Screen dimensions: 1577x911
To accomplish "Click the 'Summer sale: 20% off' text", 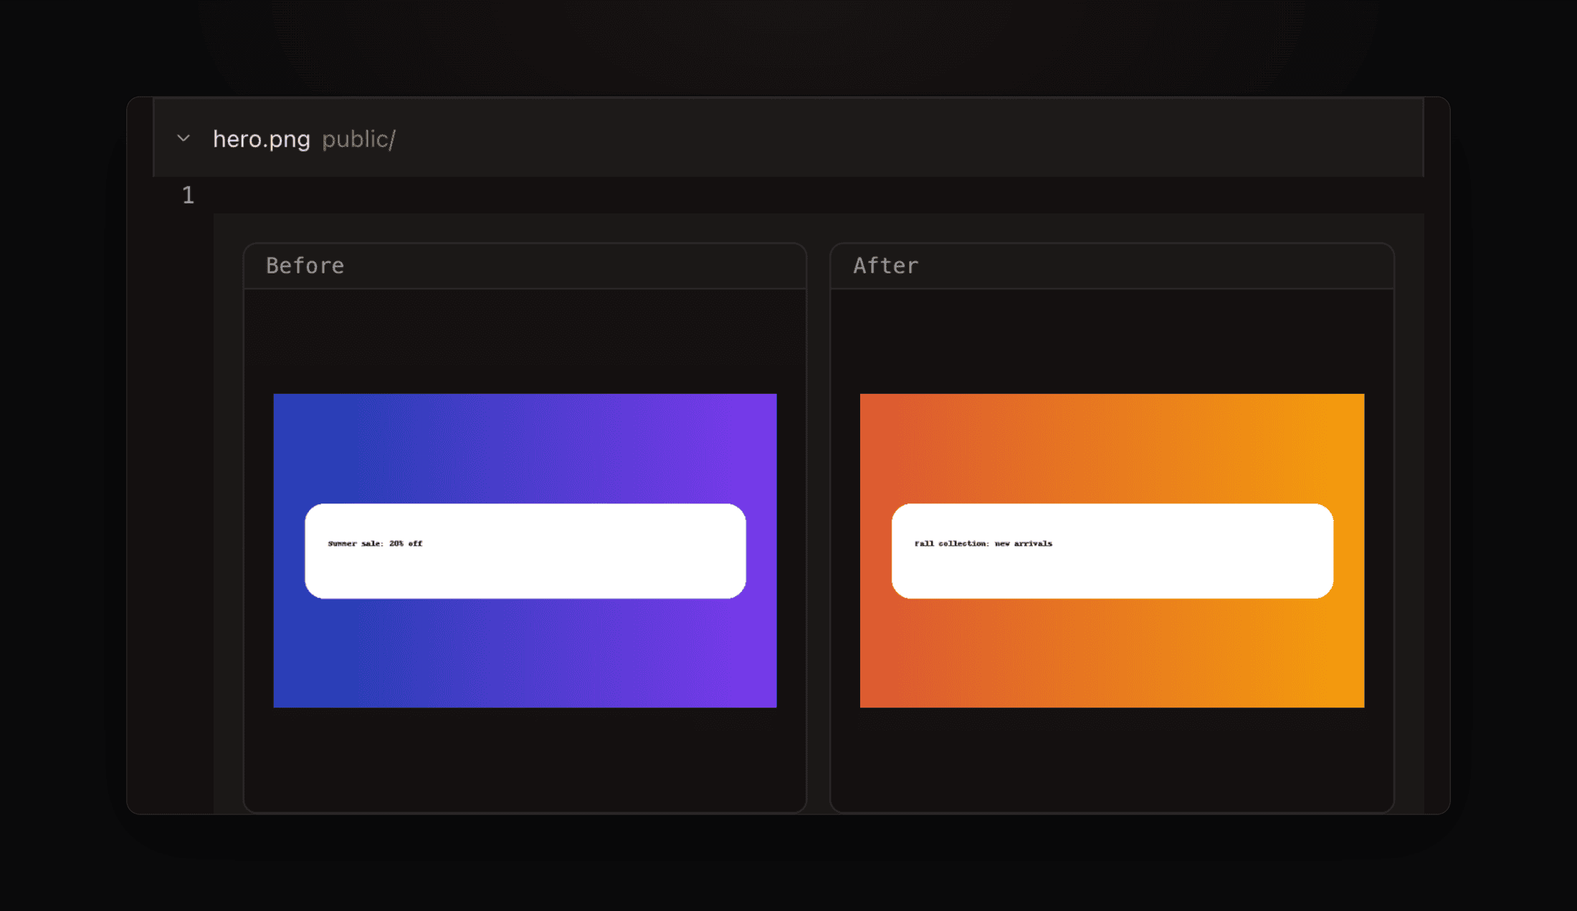I will click(375, 544).
